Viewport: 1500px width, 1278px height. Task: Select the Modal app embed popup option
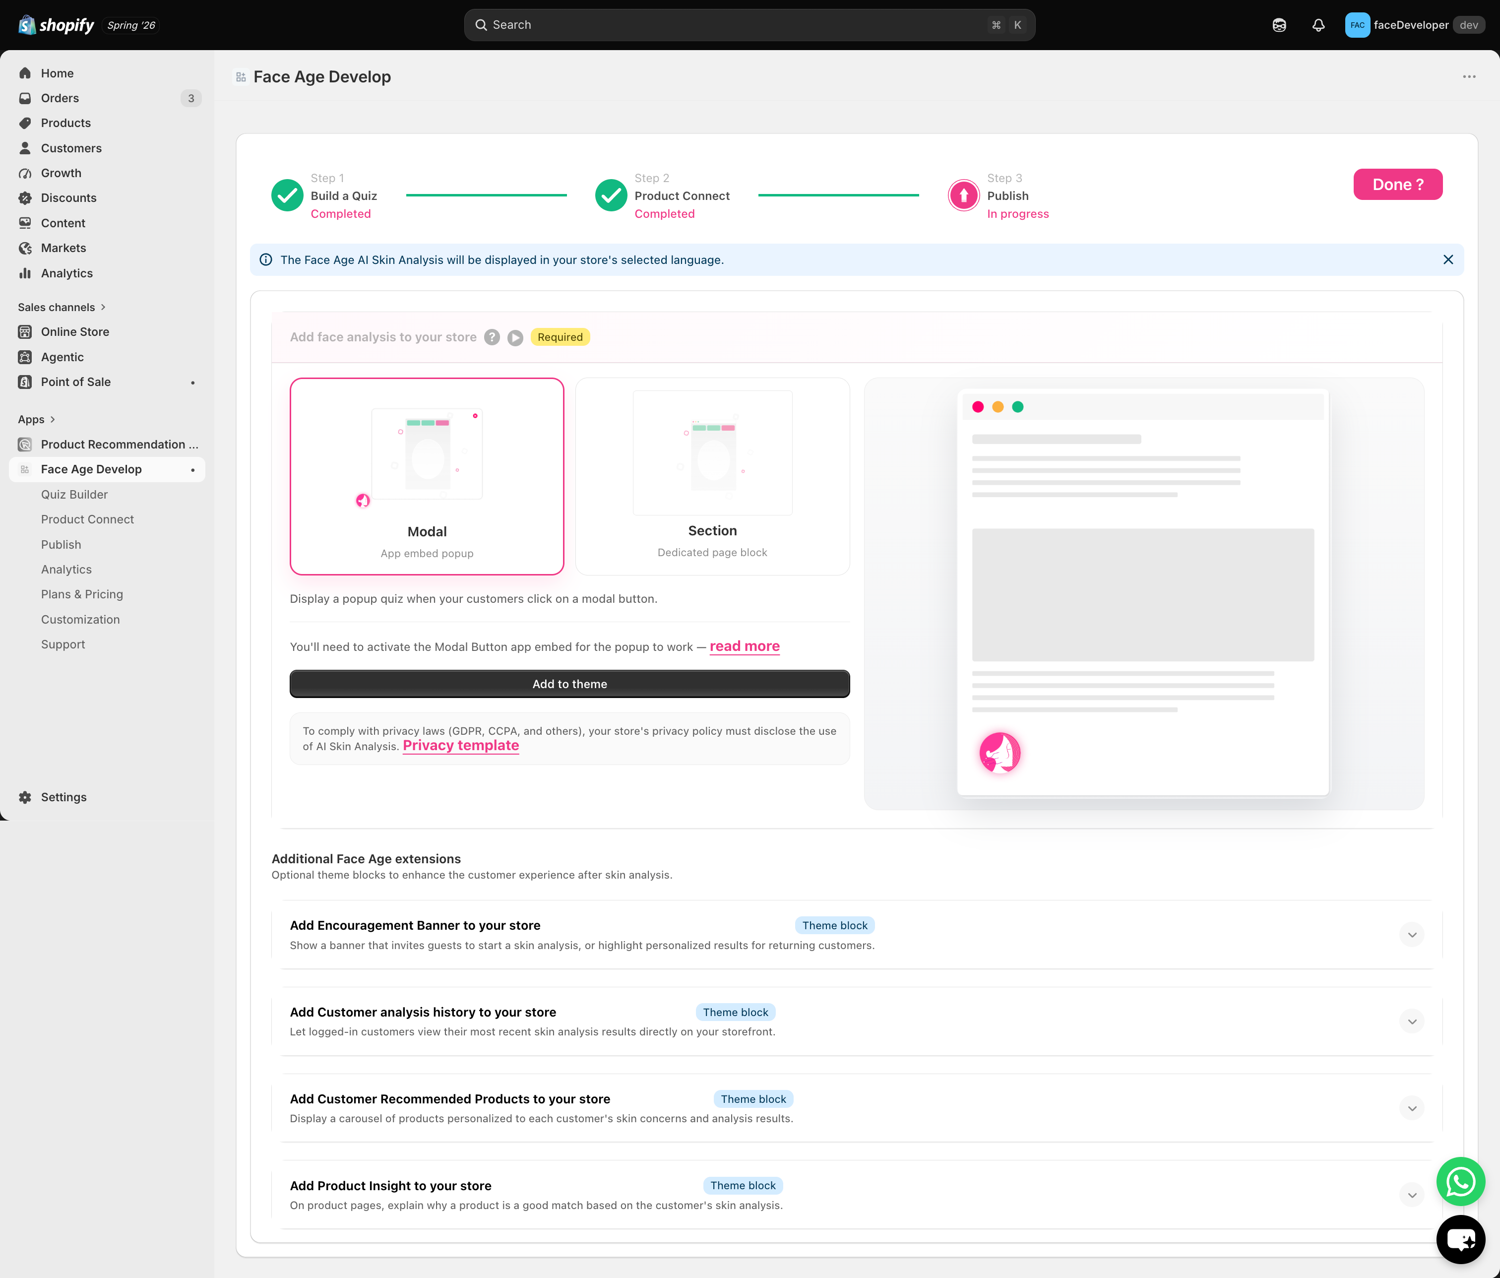427,476
